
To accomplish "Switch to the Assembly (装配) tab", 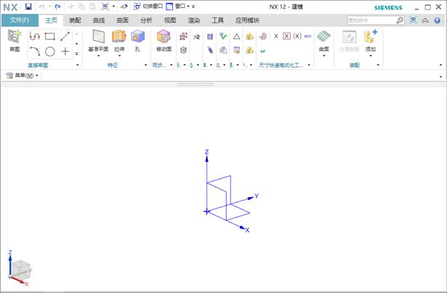I will (x=75, y=20).
